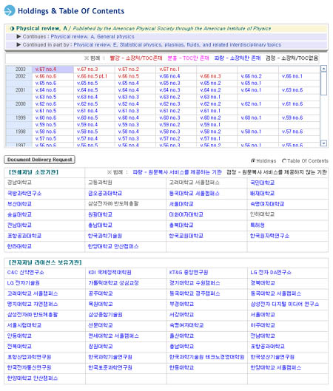Open the LG 전자기술원 link

(x=24, y=283)
